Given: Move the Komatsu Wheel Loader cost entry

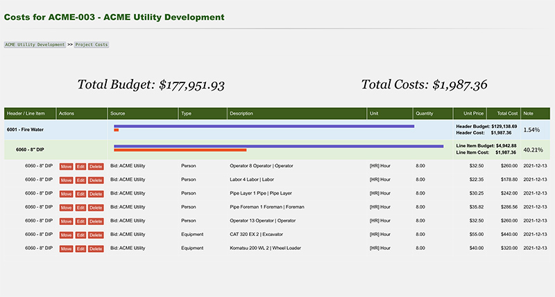Looking at the screenshot, I should (x=66, y=249).
